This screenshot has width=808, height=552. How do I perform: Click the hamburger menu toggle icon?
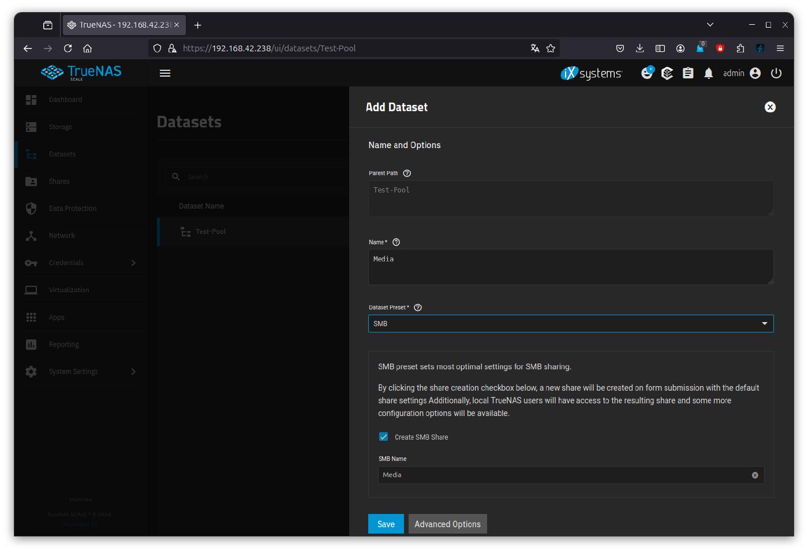165,73
